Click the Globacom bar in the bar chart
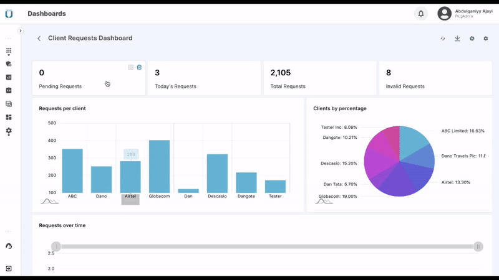Image resolution: width=499 pixels, height=280 pixels. tap(159, 166)
